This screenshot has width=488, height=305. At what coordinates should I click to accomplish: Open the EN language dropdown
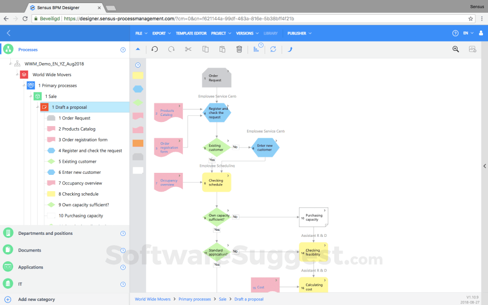[x=468, y=33]
